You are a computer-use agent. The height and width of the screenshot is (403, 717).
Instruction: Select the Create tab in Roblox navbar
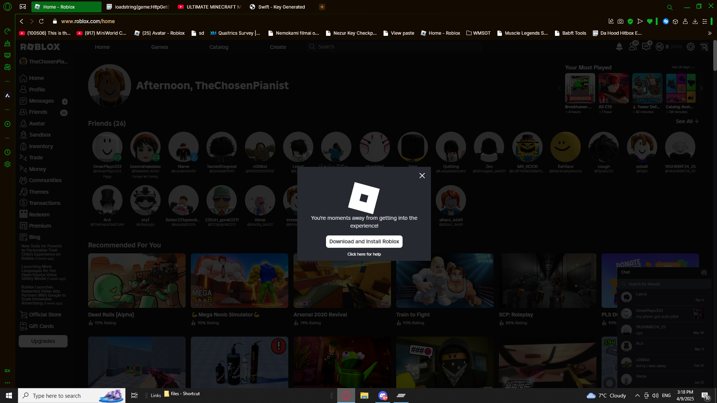[278, 47]
